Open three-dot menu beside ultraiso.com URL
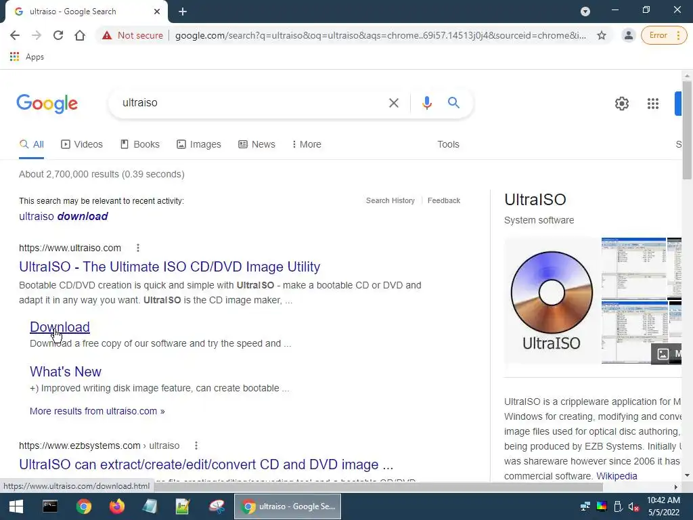Screen dimensions: 693x520 [138, 248]
